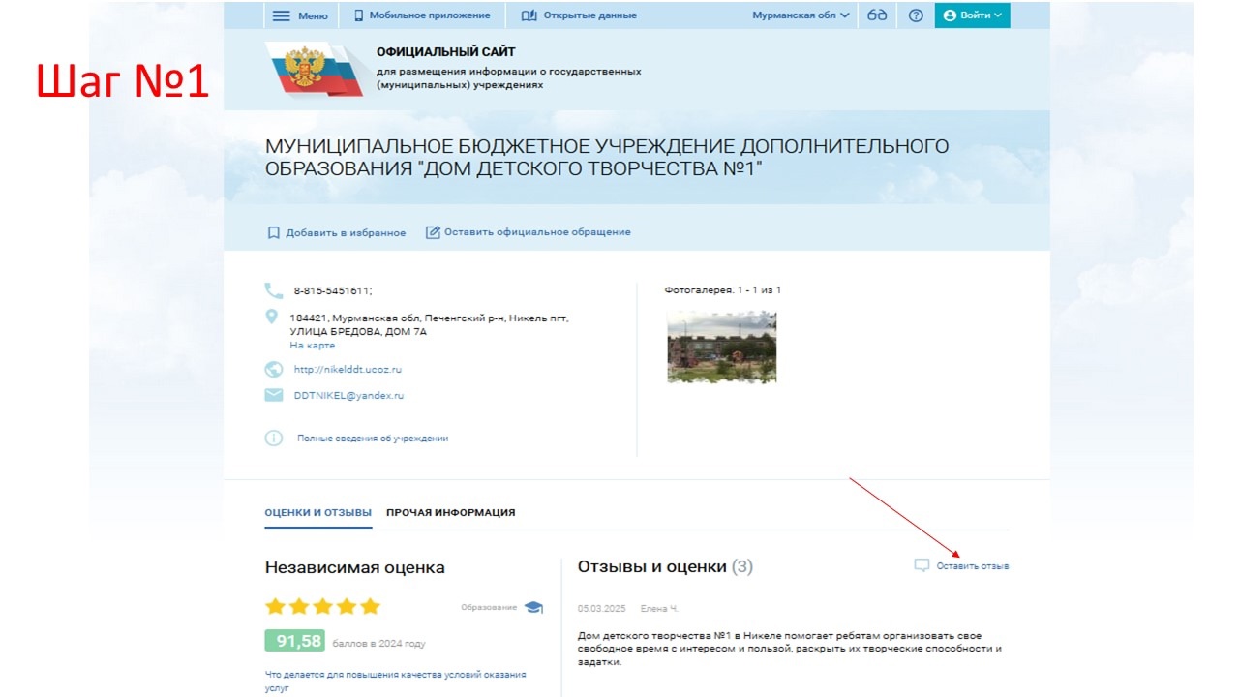Click the DDTNIKEL@yandex.ru email link
Image resolution: width=1239 pixels, height=697 pixels.
point(348,396)
